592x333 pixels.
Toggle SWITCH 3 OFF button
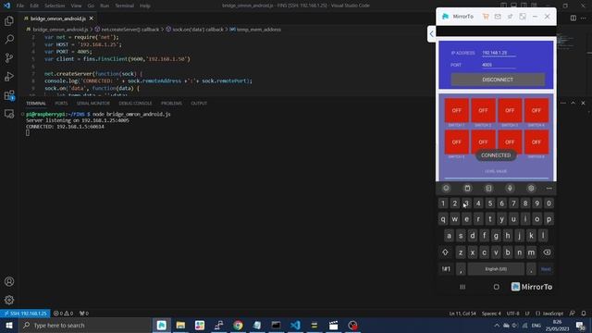point(510,111)
